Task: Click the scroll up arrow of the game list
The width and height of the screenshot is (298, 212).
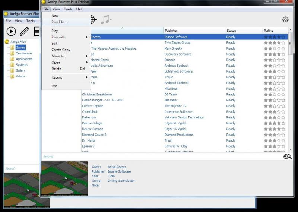Action: click(290, 30)
